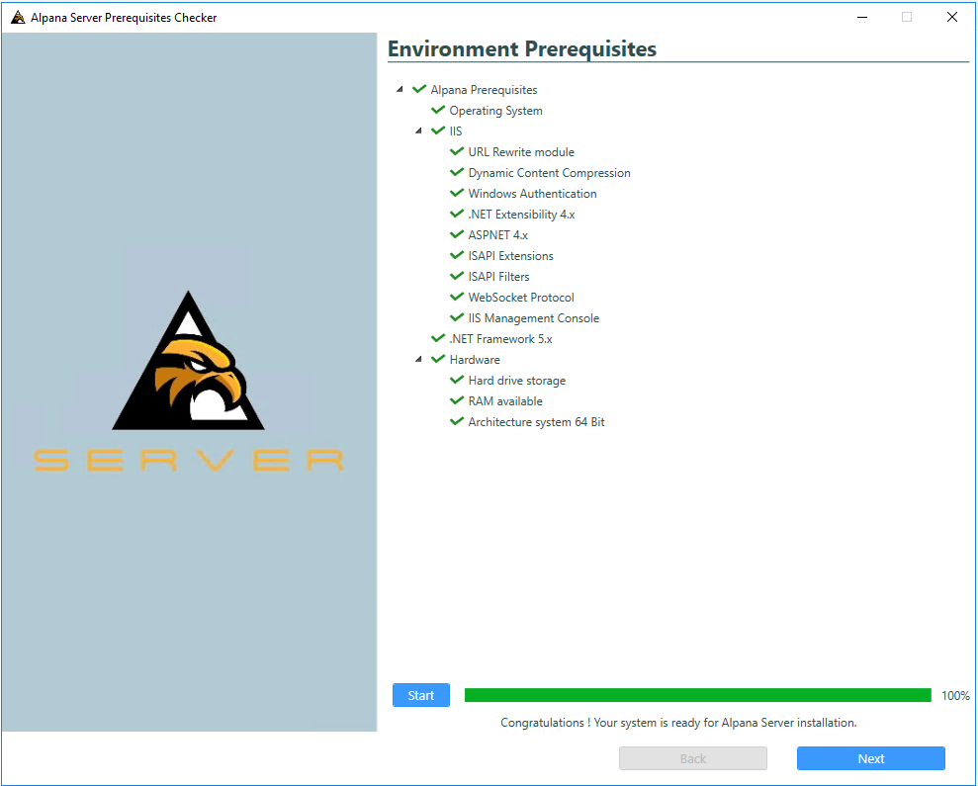The width and height of the screenshot is (978, 786).
Task: Click the Alpana app icon in title bar
Action: (18, 18)
